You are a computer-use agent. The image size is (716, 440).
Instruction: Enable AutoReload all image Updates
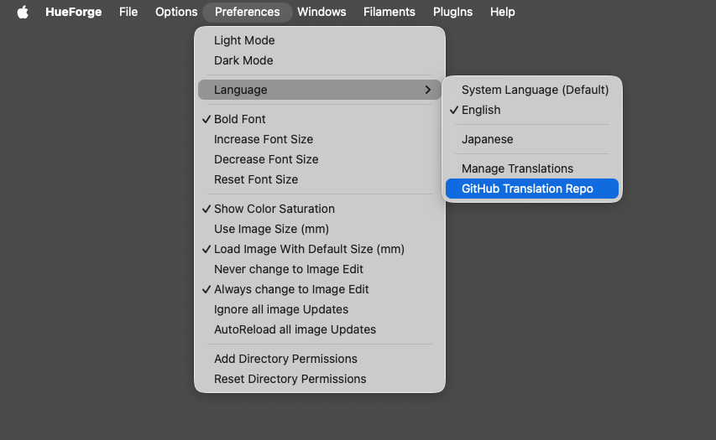(320, 329)
